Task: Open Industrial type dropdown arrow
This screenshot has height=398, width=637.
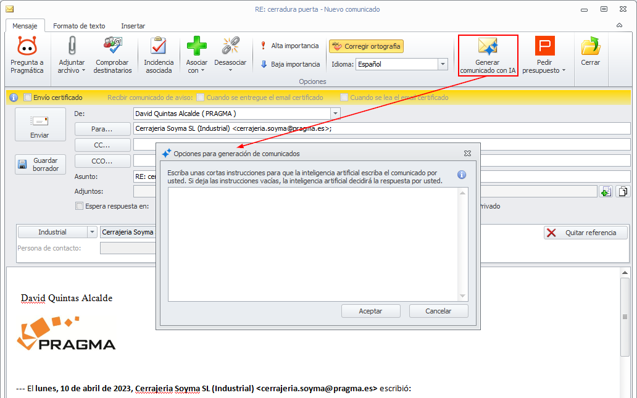Action: click(92, 232)
